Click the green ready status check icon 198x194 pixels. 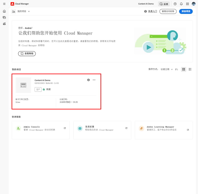pyautogui.click(x=44, y=89)
